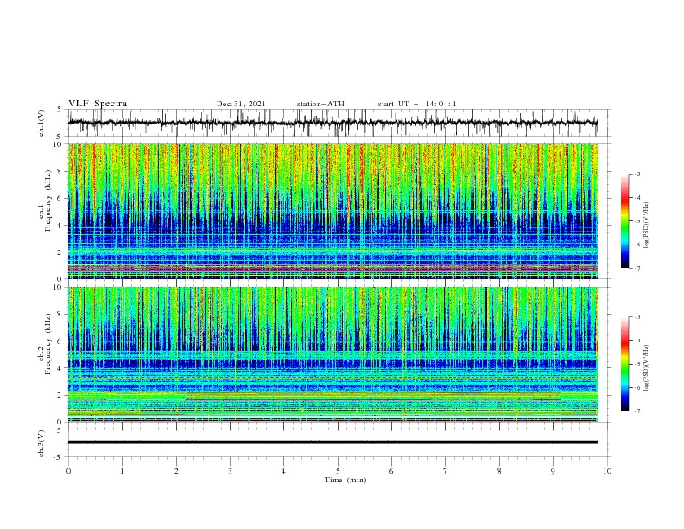Click the time axis tick label "10"

click(x=607, y=471)
